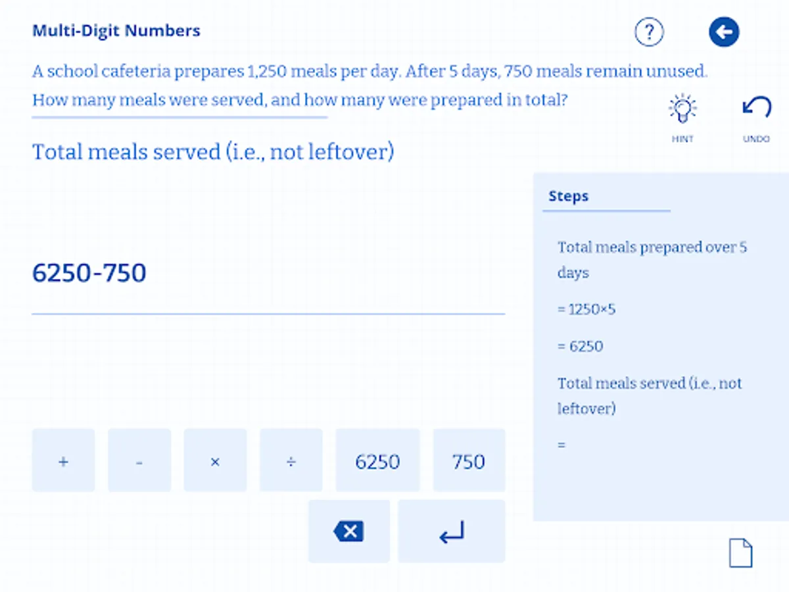Image resolution: width=789 pixels, height=592 pixels.
Task: Tap the subtraction - operator key
Action: tap(139, 460)
